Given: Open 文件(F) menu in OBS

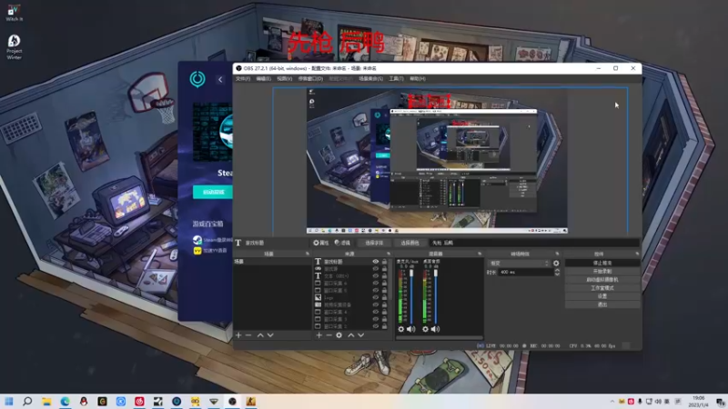Looking at the screenshot, I should 243,79.
